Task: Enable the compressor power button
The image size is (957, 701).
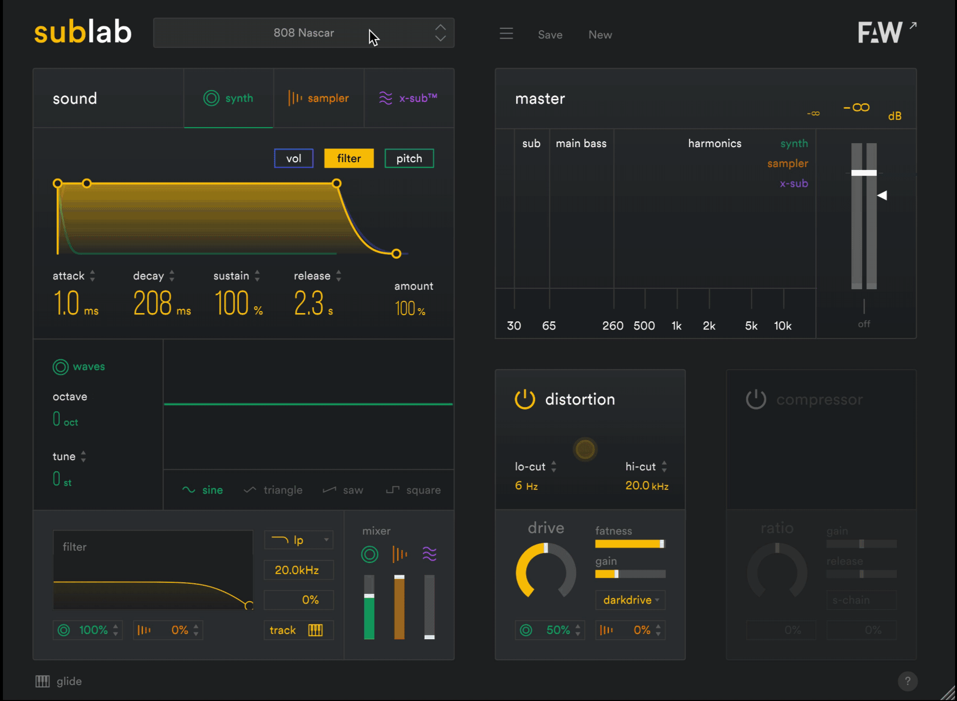Action: coord(756,399)
